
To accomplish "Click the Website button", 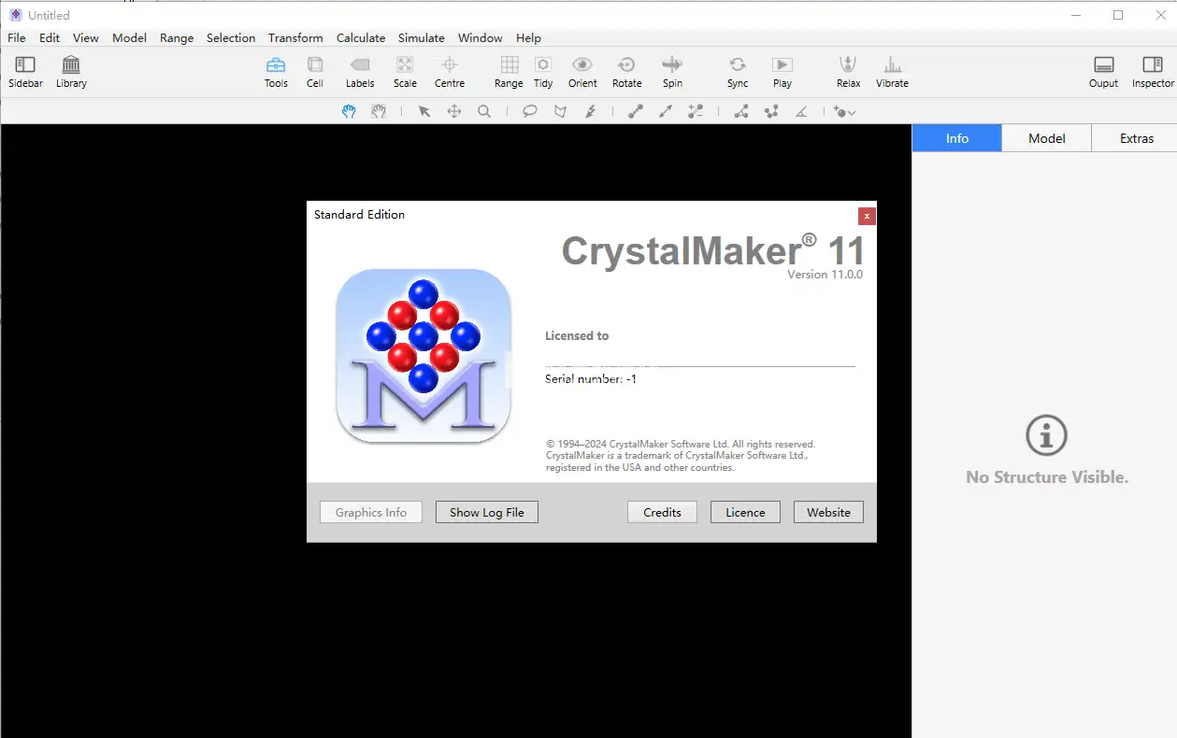I will (829, 512).
